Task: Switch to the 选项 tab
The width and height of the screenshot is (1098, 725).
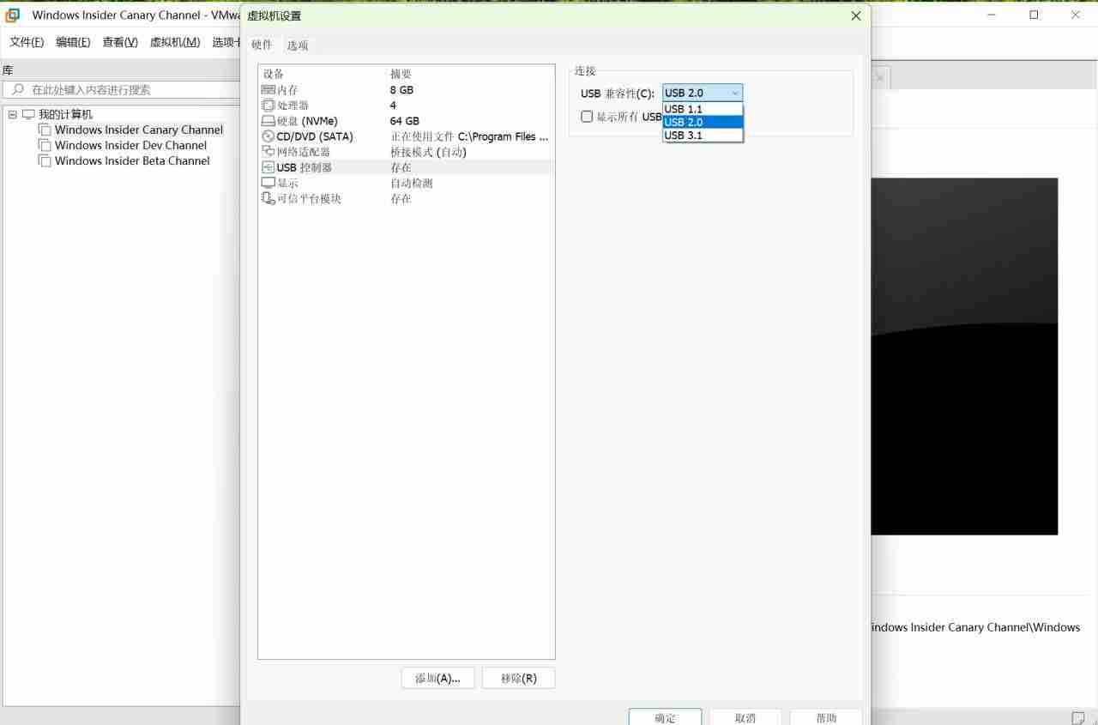Action: [298, 45]
